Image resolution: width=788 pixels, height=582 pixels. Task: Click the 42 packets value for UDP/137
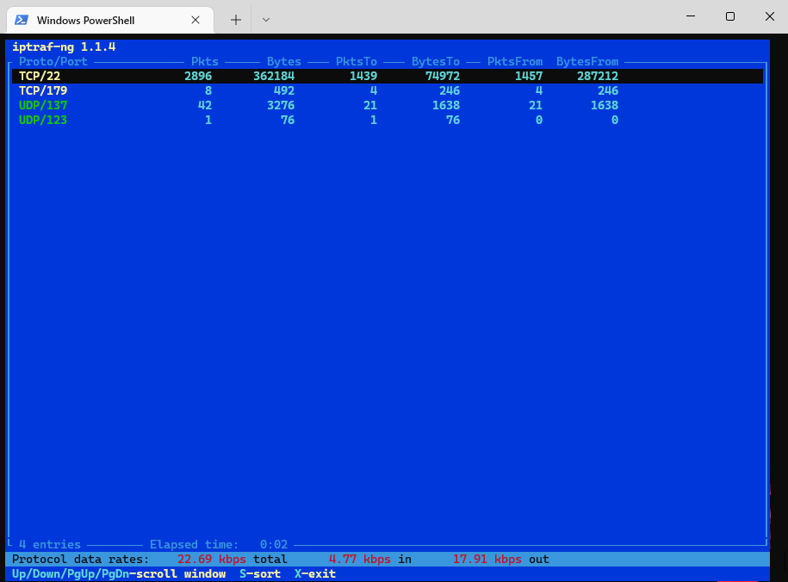(205, 105)
